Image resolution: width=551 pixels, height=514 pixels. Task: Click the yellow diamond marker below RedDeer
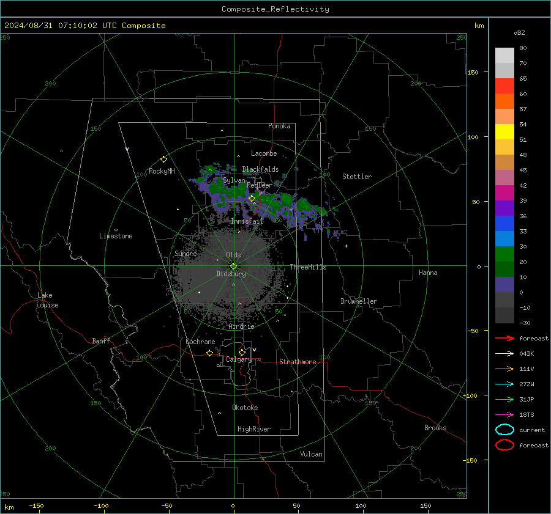point(252,199)
